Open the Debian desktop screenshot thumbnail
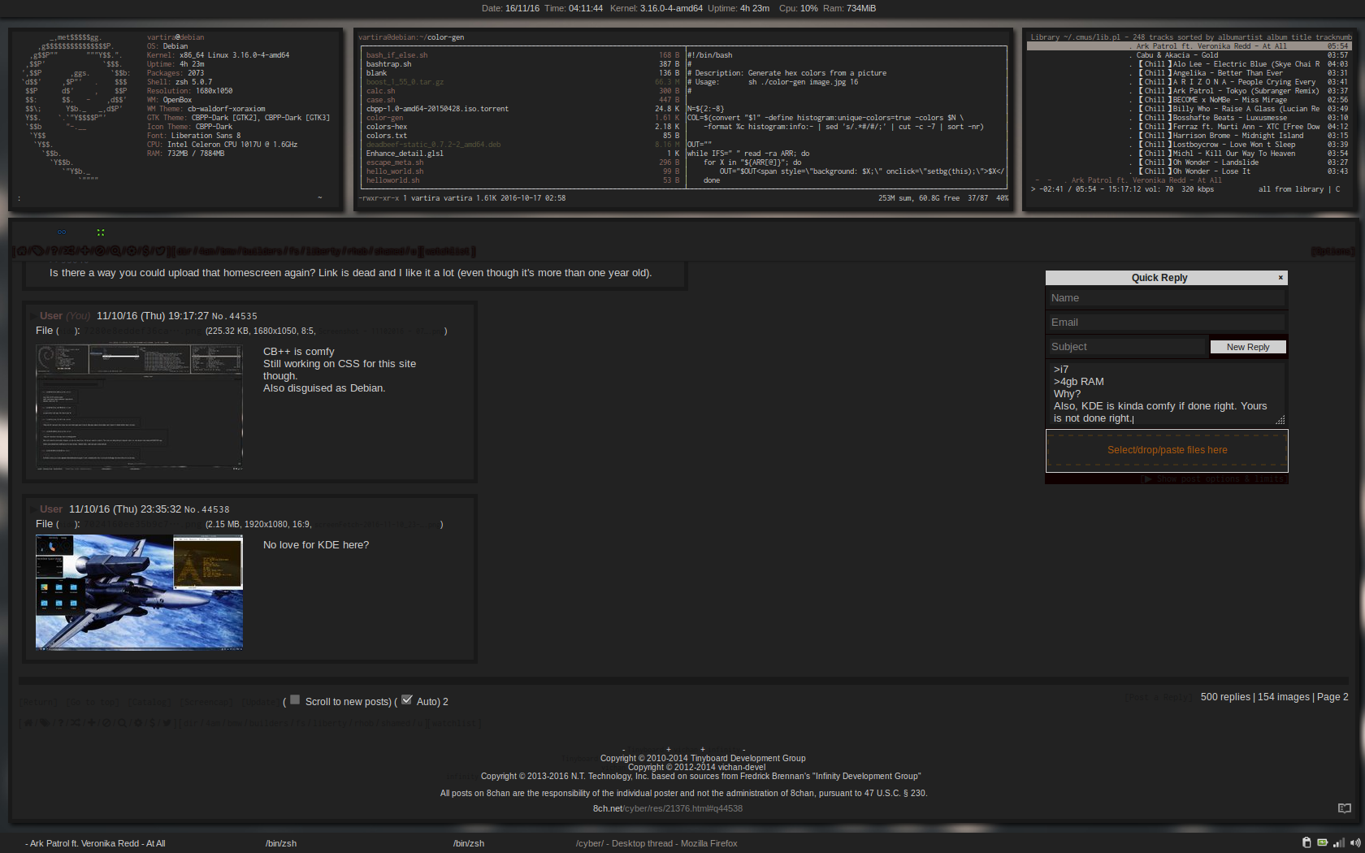 click(139, 407)
